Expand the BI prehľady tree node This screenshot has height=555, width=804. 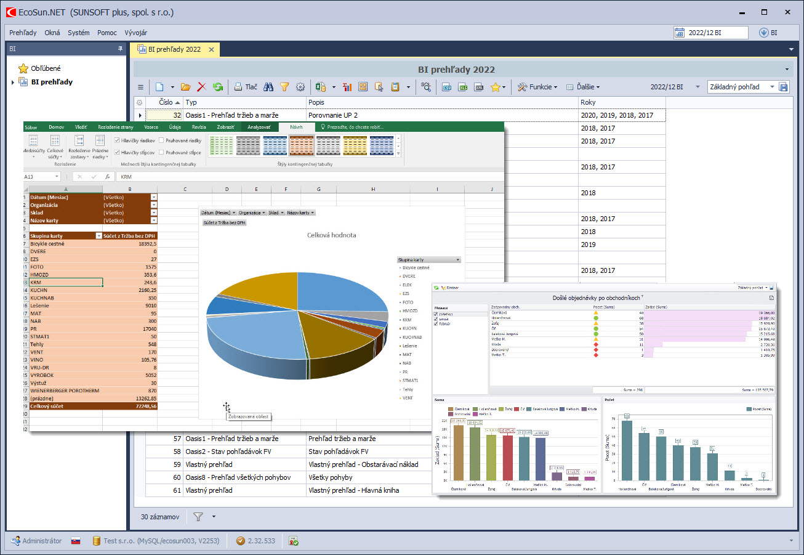click(13, 82)
